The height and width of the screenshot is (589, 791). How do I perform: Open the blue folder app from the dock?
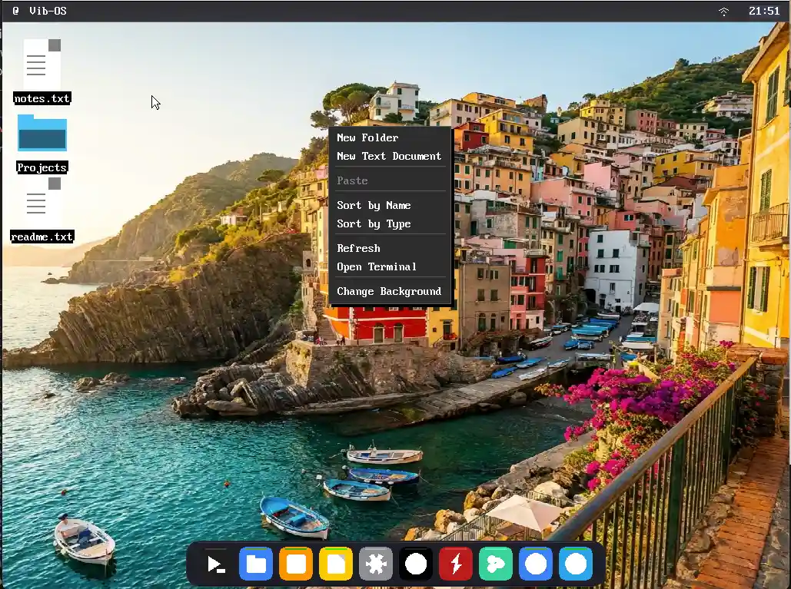pyautogui.click(x=256, y=564)
